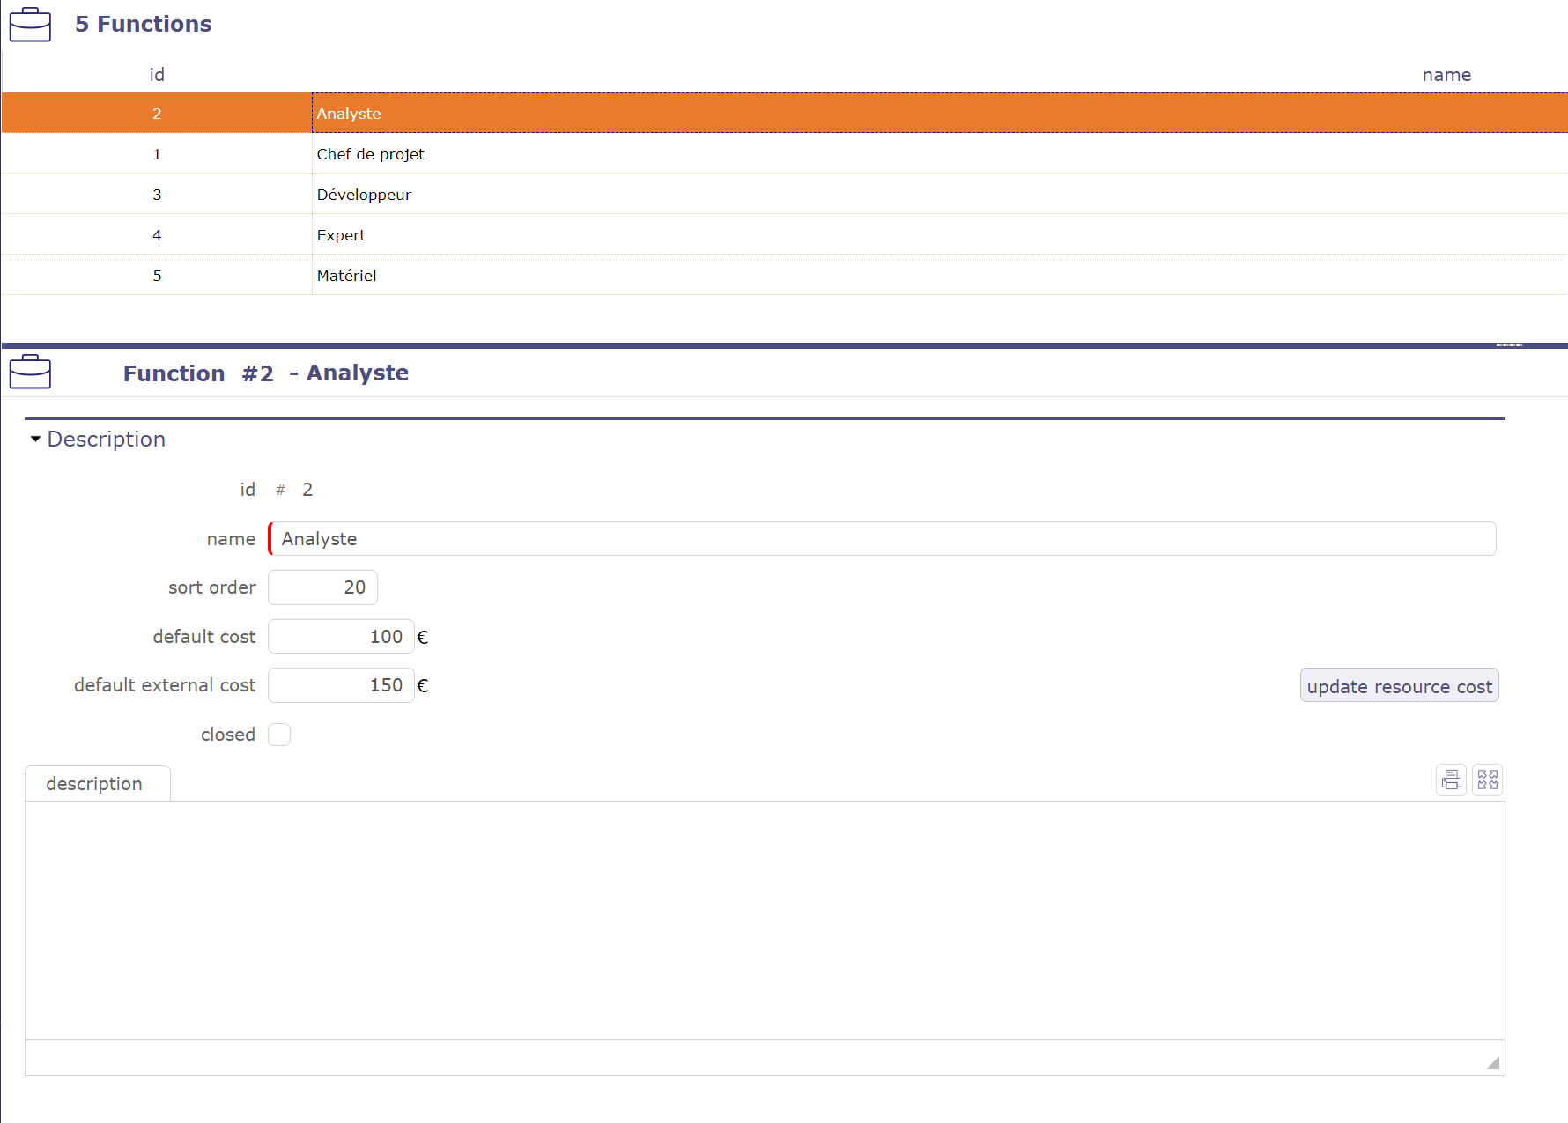
Task: Click the update resource cost button
Action: 1399,685
